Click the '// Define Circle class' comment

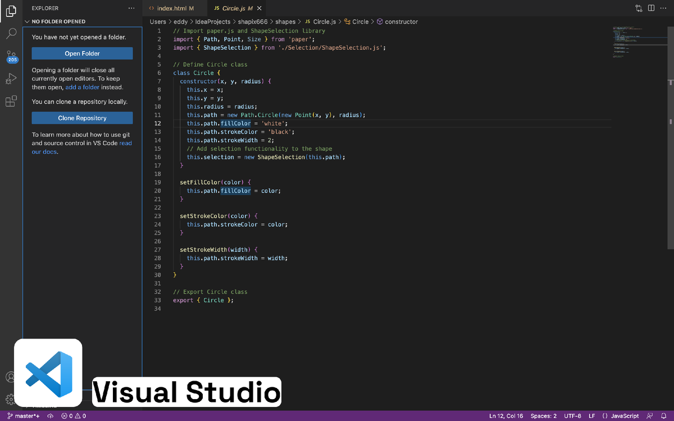click(x=210, y=65)
